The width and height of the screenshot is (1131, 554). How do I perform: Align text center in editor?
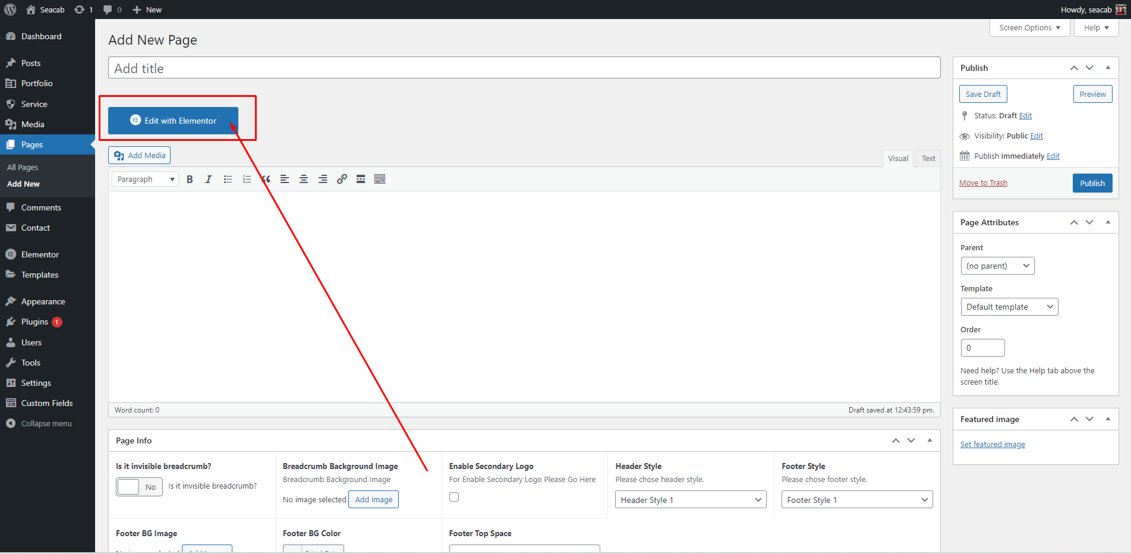[304, 180]
